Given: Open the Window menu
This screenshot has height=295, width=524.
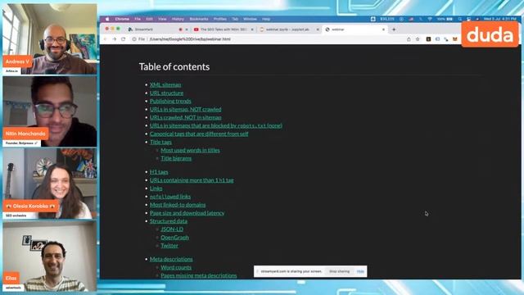Looking at the screenshot, I should click(250, 19).
